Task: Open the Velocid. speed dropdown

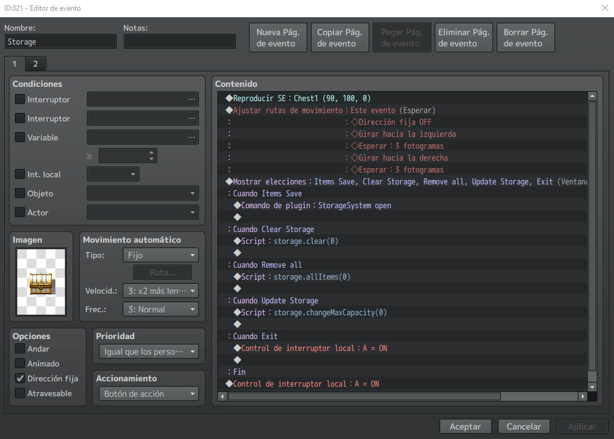Action: 161,291
